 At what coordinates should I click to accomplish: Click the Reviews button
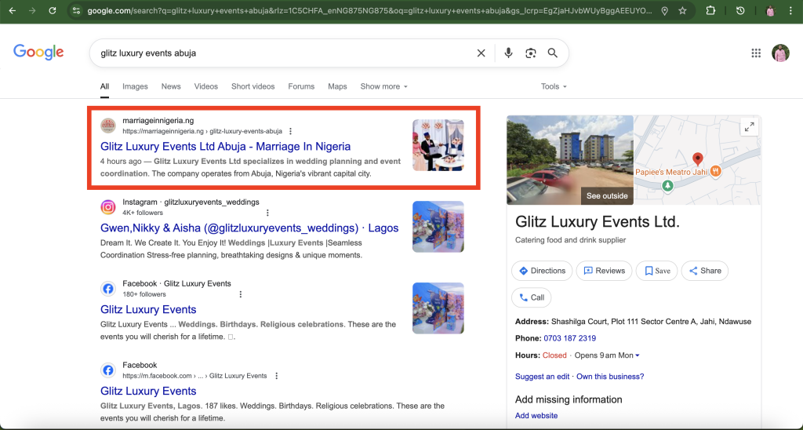(x=605, y=271)
